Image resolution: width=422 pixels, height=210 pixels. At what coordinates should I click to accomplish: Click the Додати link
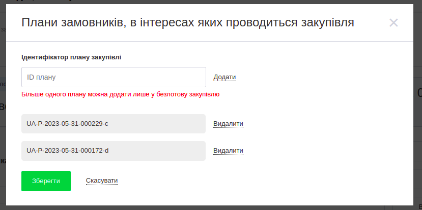(x=224, y=77)
